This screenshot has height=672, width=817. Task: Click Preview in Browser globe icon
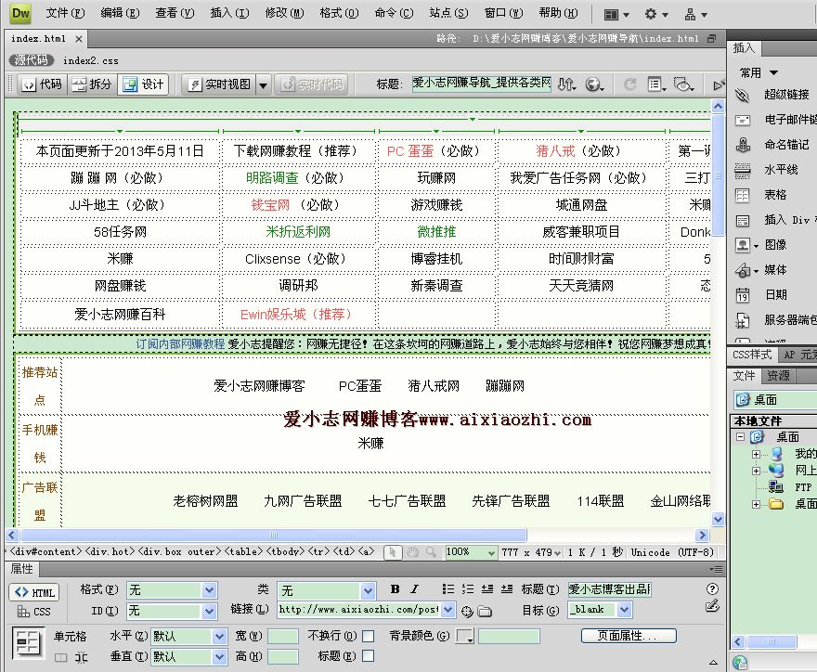[x=593, y=84]
